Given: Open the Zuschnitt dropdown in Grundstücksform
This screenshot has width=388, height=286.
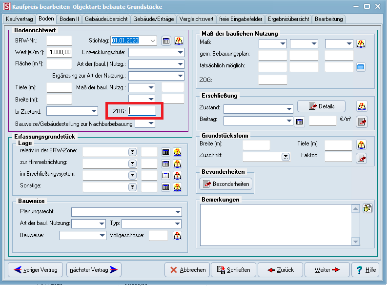Looking at the screenshot, I should point(286,157).
